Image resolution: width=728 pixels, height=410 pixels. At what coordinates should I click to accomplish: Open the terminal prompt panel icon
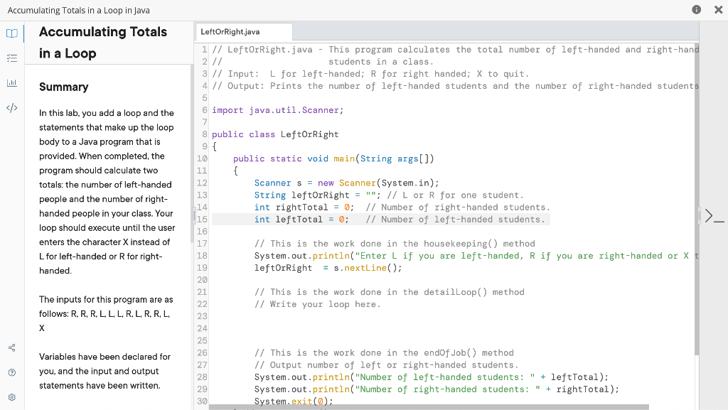tap(714, 216)
